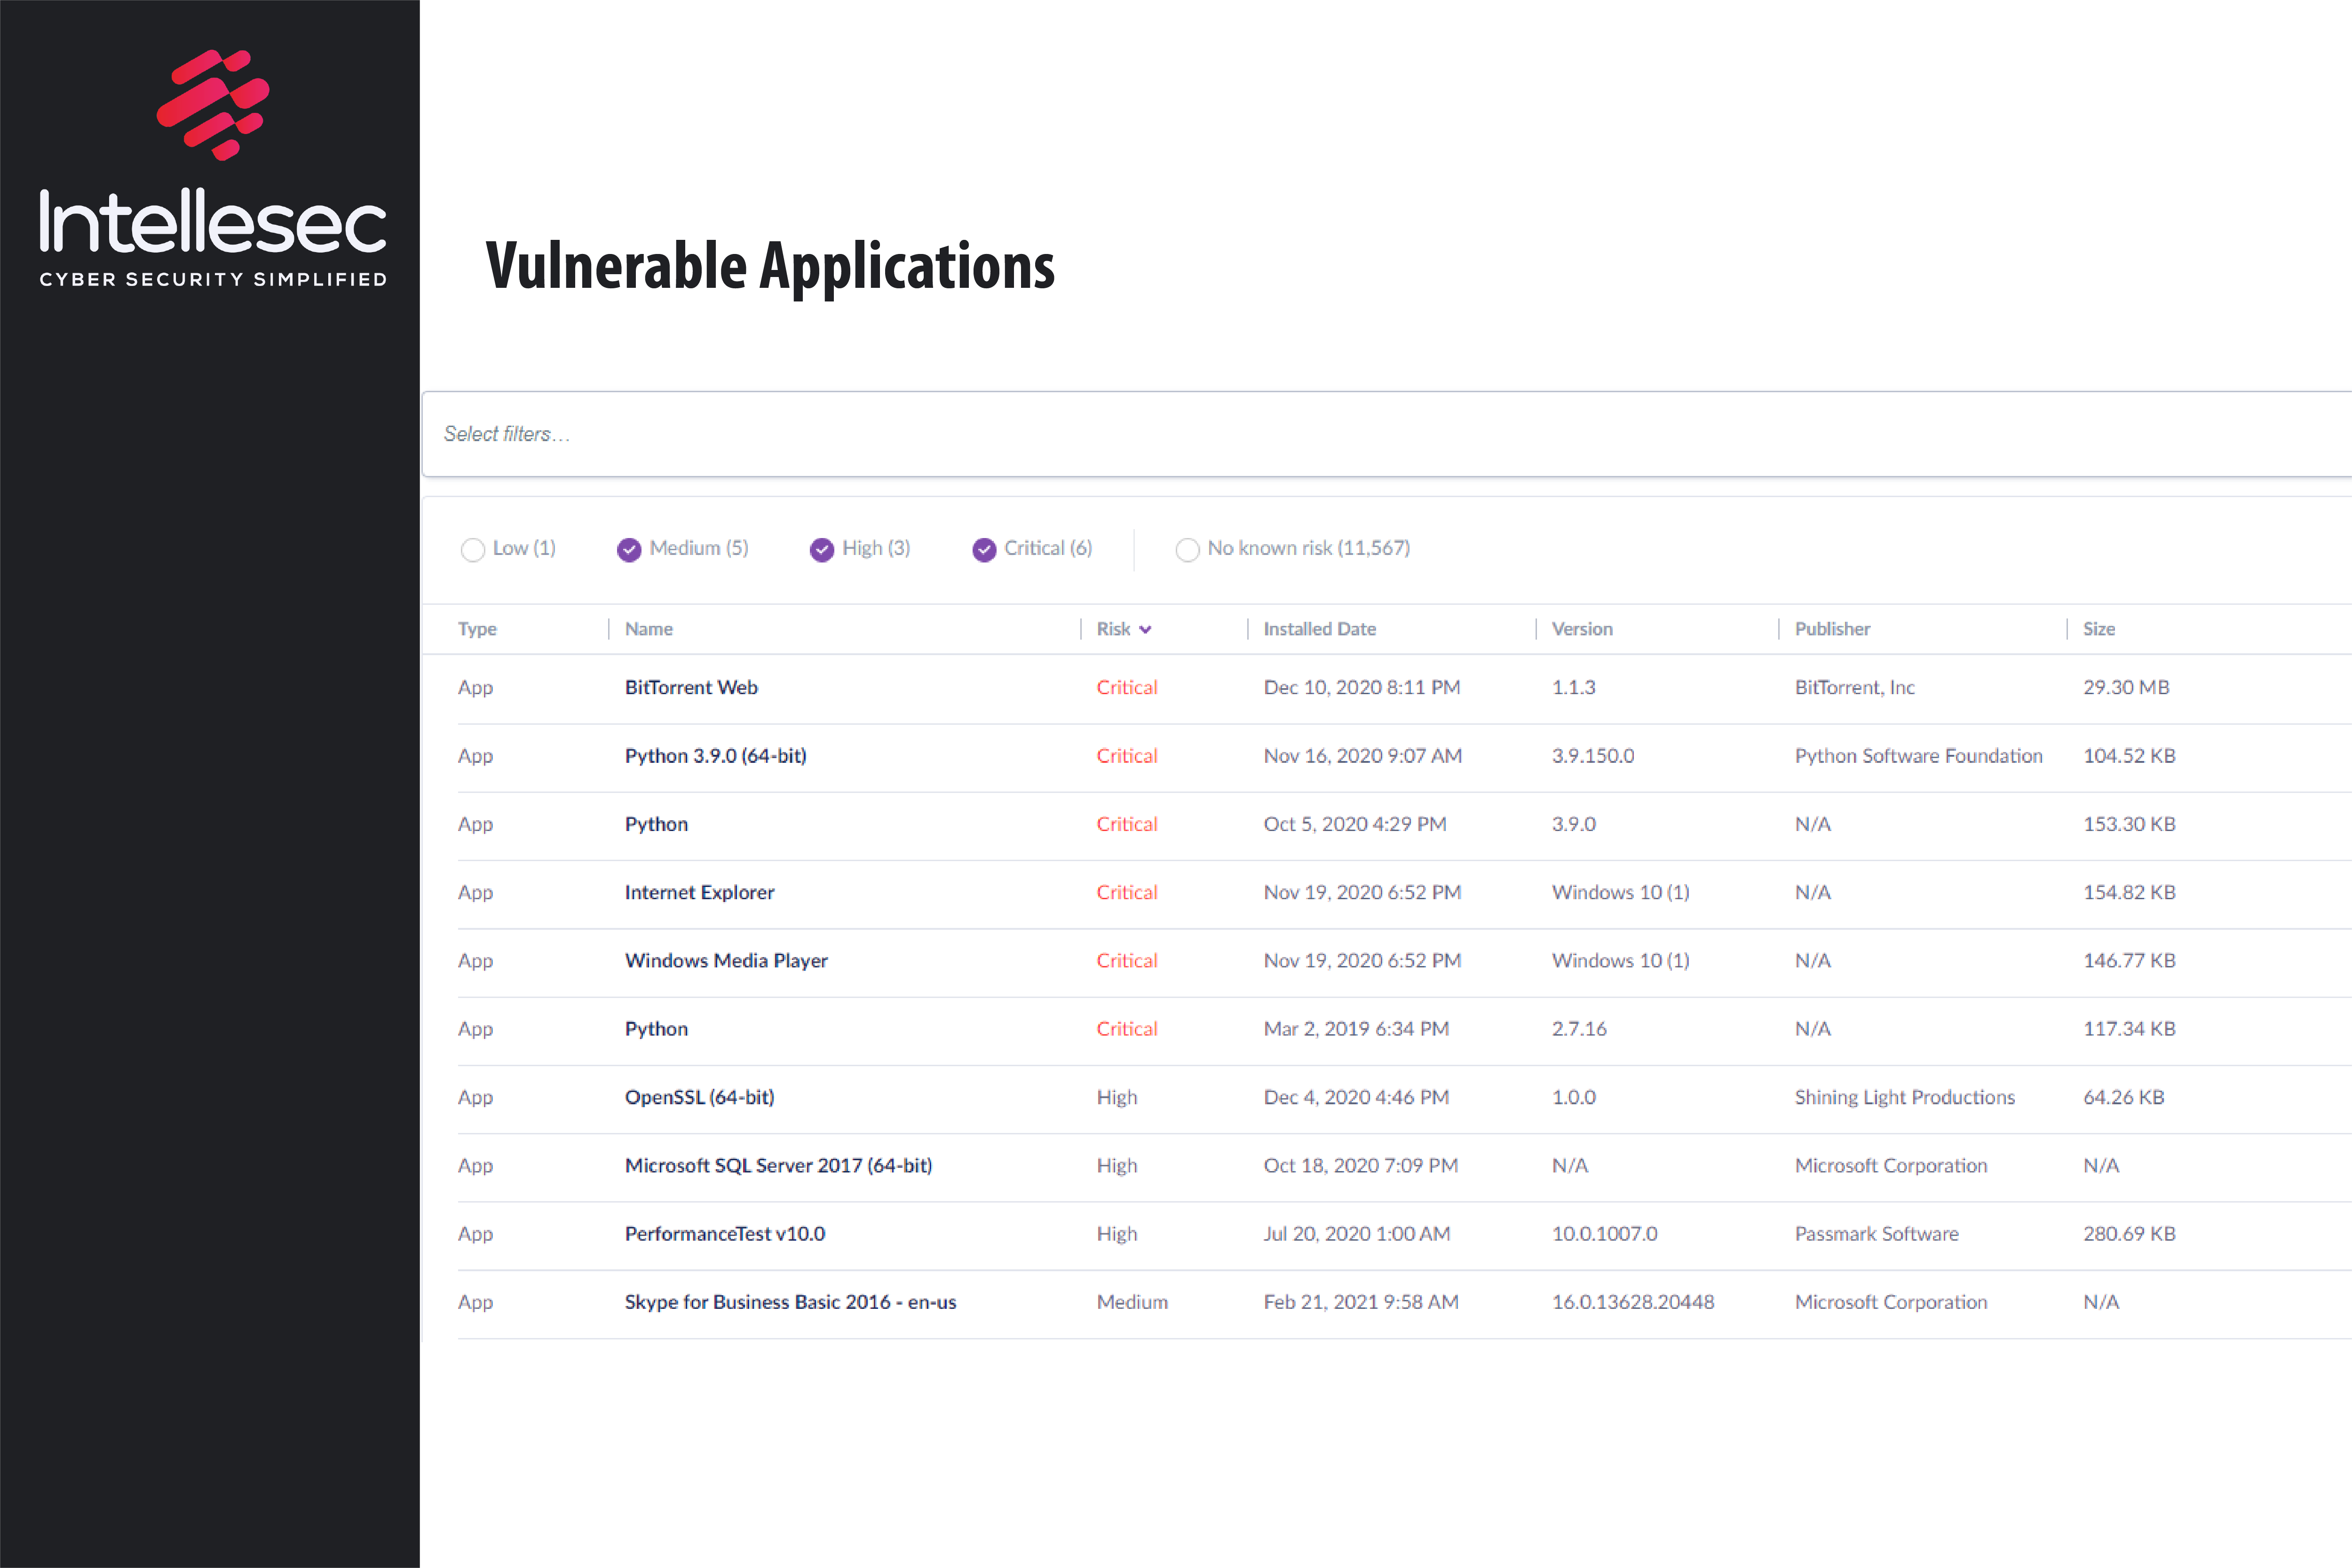The image size is (2352, 1568).
Task: Click Python version 2.7.16 cell
Action: coord(1579,1029)
